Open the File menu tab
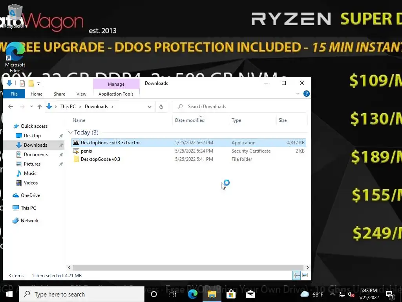Viewport: 402px width, 302px height. pos(14,94)
